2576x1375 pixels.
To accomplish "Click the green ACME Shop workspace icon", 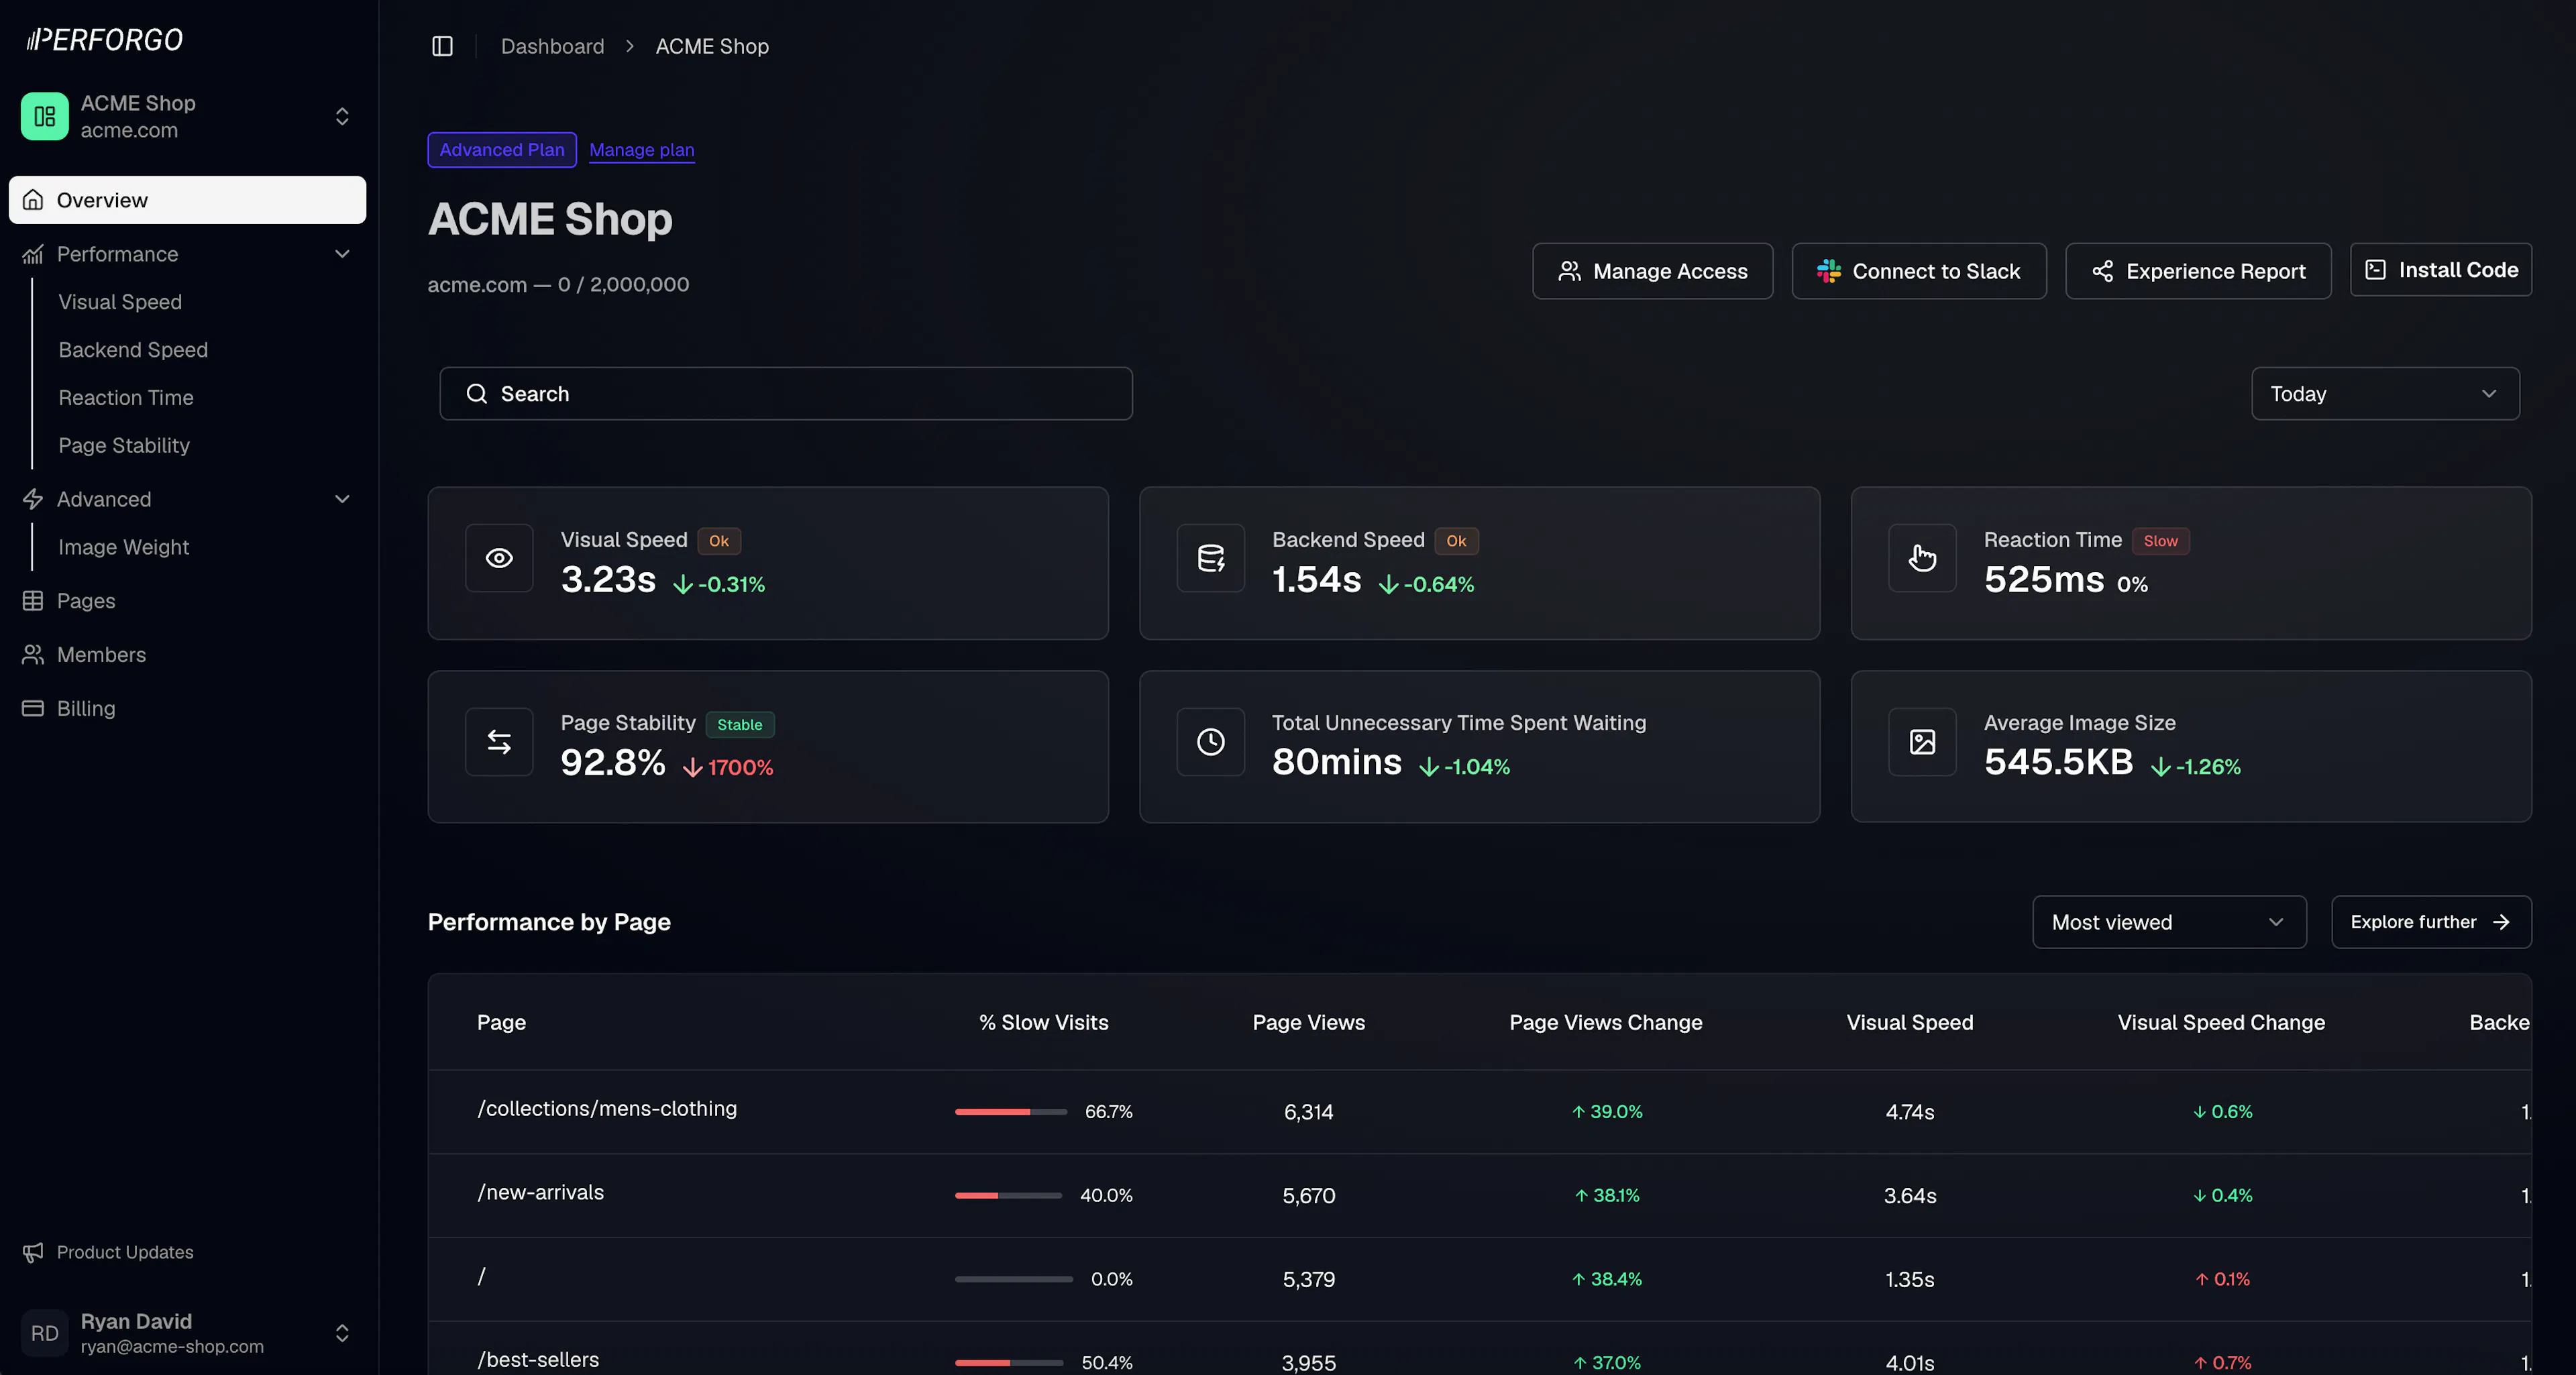I will click(x=45, y=116).
